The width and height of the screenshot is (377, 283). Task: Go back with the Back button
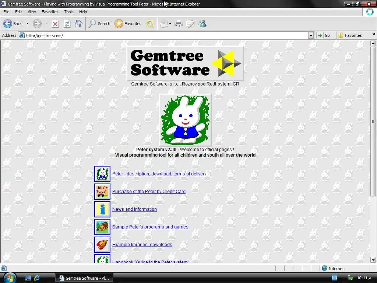pos(13,24)
